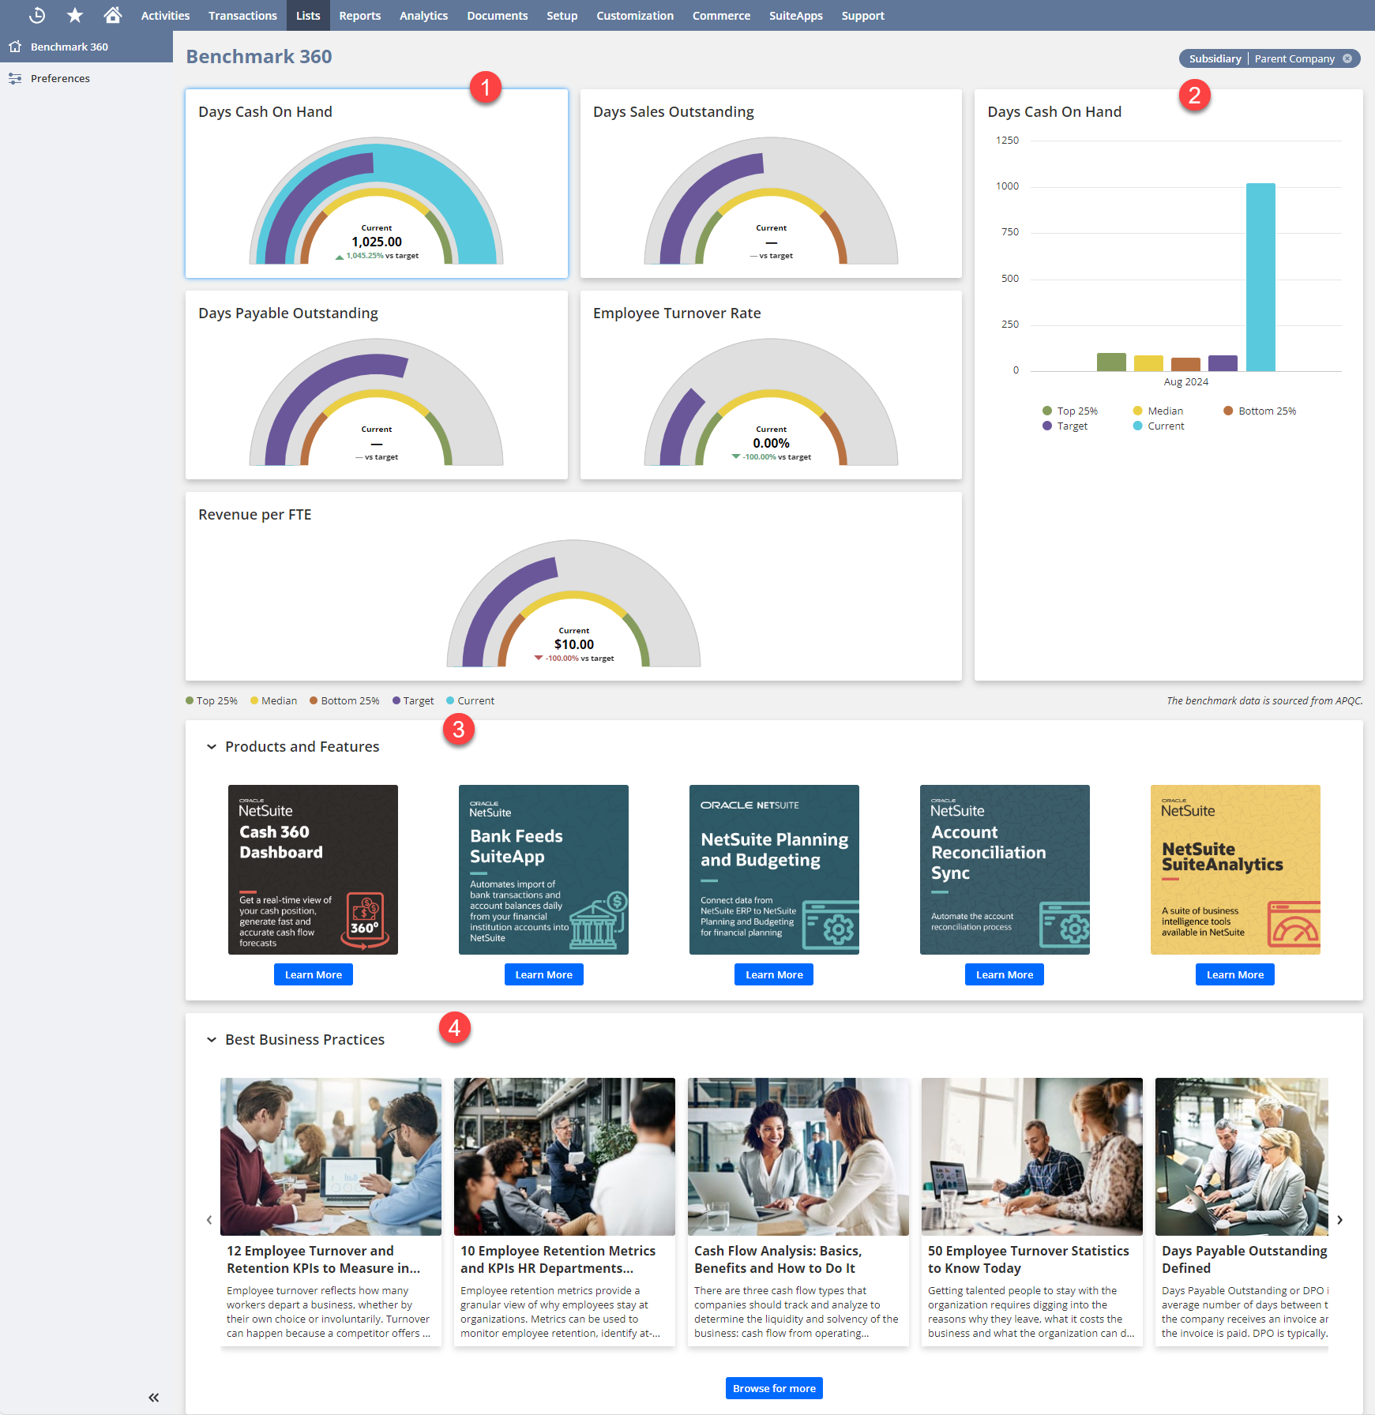Collapse the Best Business Practices section
The image size is (1375, 1415).
(x=212, y=1040)
